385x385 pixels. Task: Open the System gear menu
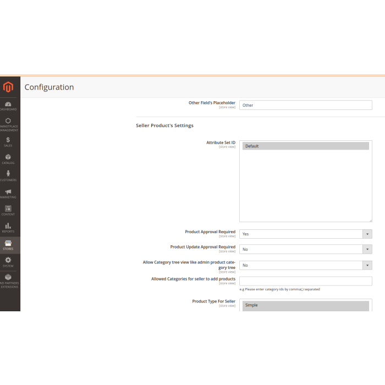pyautogui.click(x=8, y=262)
